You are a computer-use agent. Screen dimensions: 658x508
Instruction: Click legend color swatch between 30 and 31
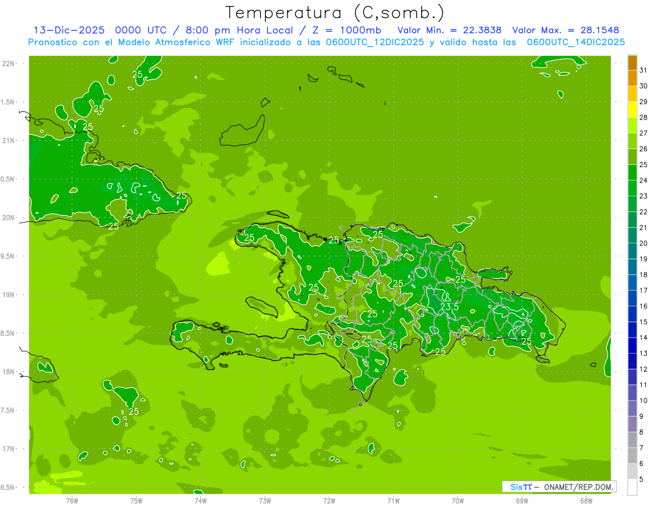[x=632, y=78]
